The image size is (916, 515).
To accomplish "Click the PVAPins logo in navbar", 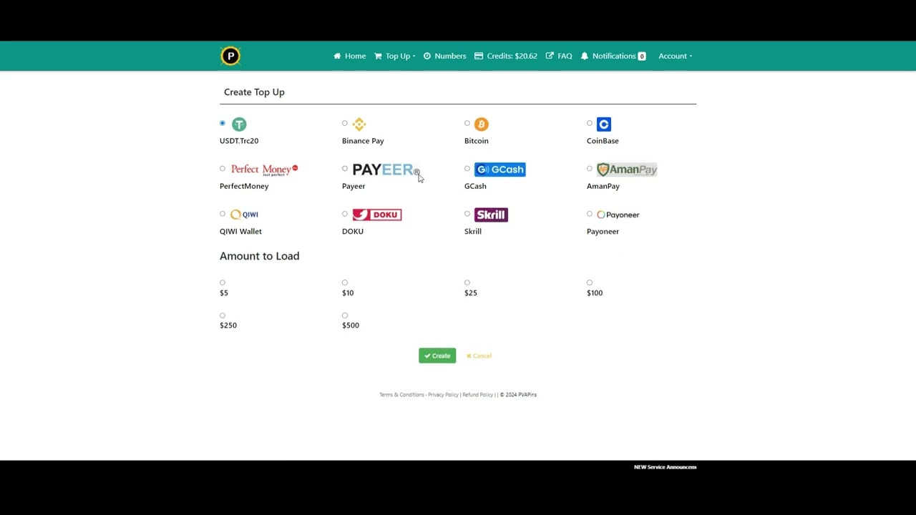I will (230, 56).
